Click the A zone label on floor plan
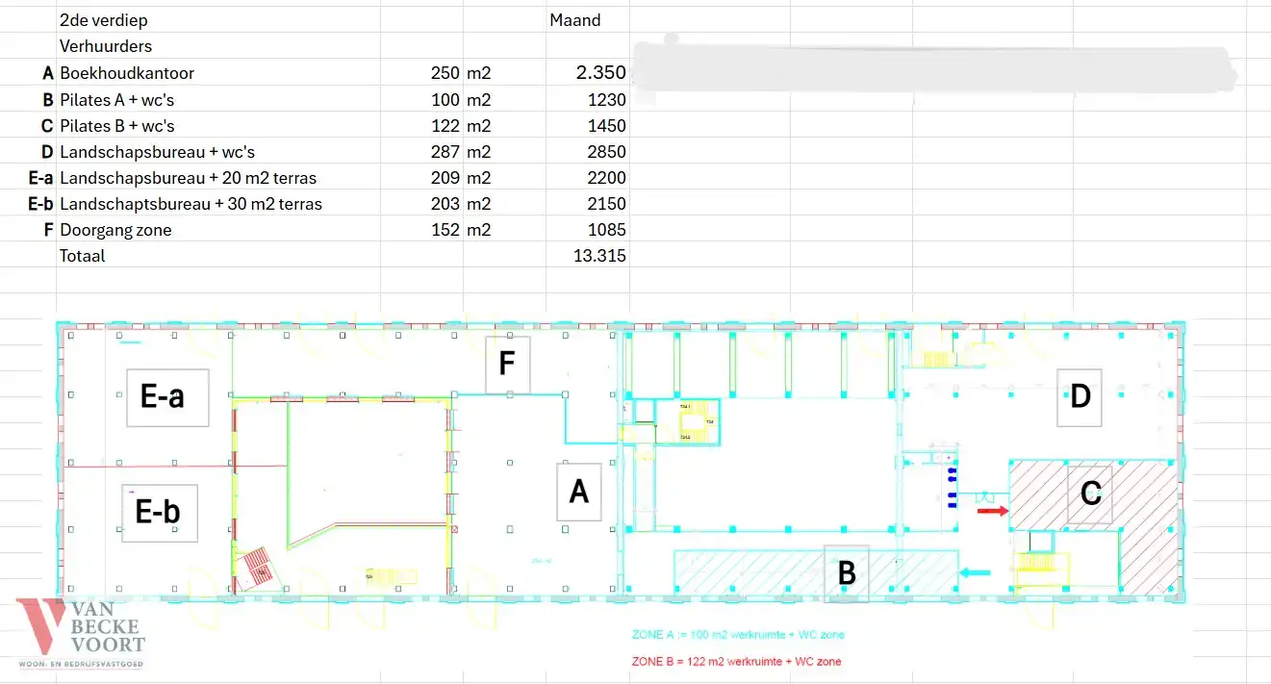This screenshot has width=1271, height=684. click(x=578, y=492)
